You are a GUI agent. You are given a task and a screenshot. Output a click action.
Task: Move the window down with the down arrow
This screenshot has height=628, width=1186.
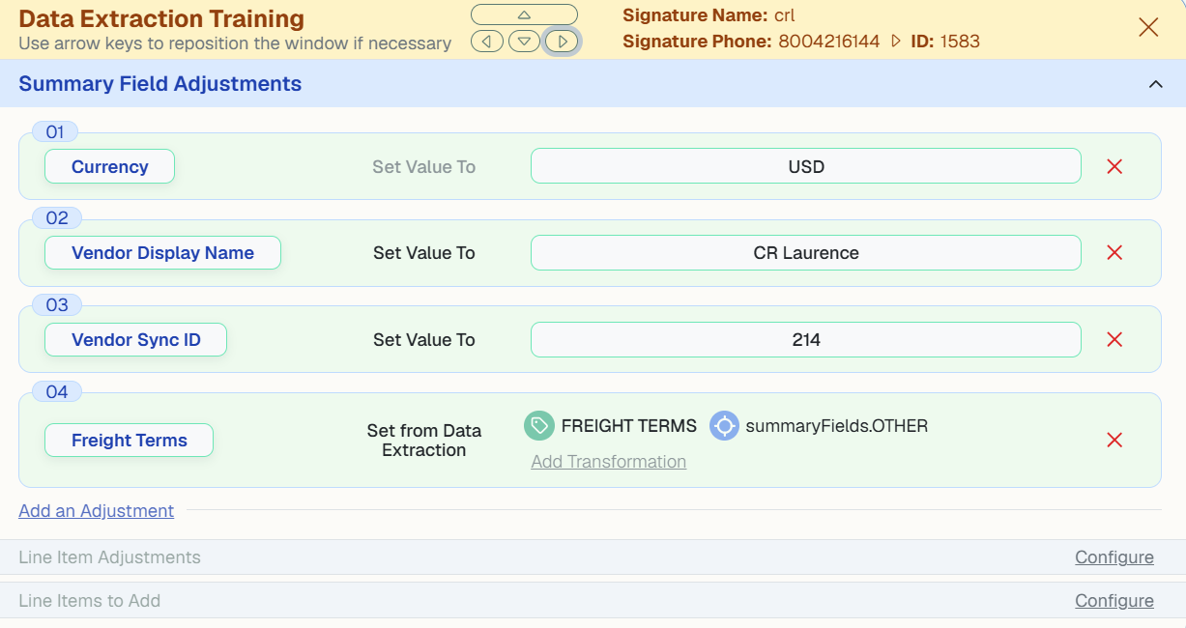click(524, 42)
